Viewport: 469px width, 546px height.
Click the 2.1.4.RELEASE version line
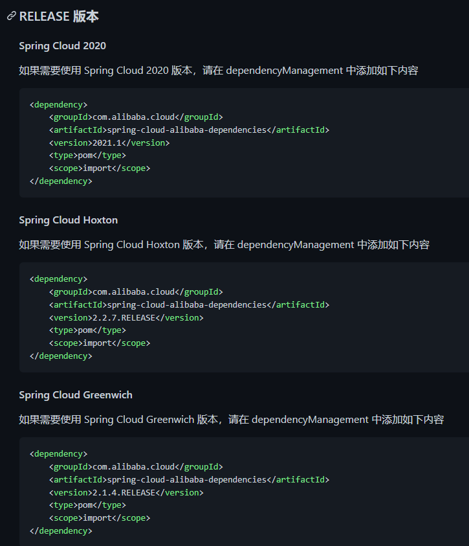point(125,492)
